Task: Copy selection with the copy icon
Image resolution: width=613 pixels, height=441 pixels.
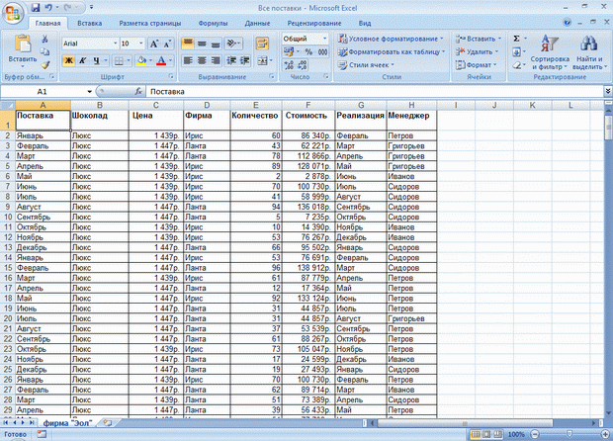Action: pyautogui.click(x=44, y=51)
